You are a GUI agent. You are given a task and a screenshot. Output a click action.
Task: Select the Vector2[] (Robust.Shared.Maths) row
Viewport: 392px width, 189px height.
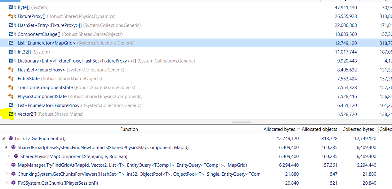(x=196, y=114)
